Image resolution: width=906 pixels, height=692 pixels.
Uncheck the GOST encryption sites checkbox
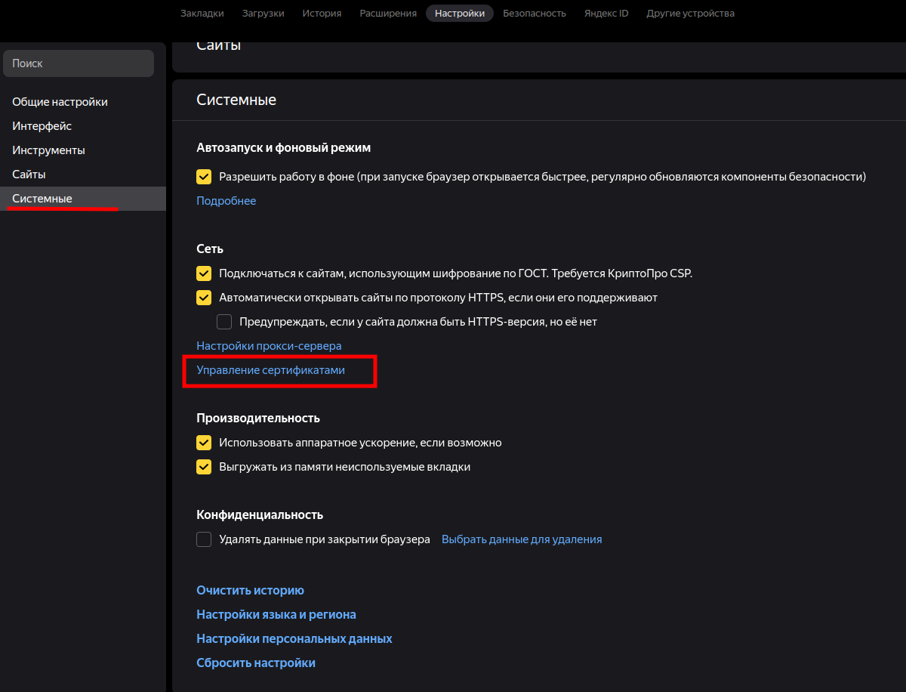point(204,273)
